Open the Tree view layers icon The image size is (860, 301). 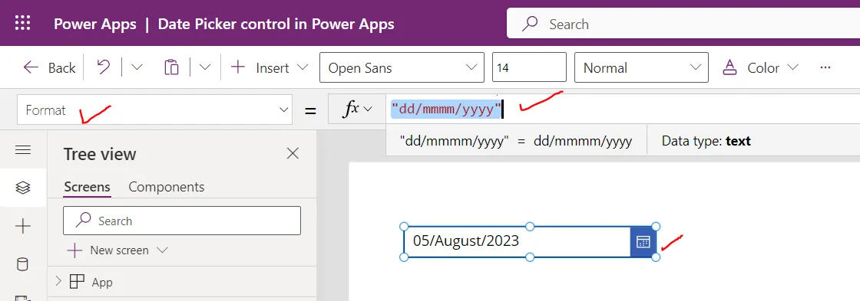23,187
